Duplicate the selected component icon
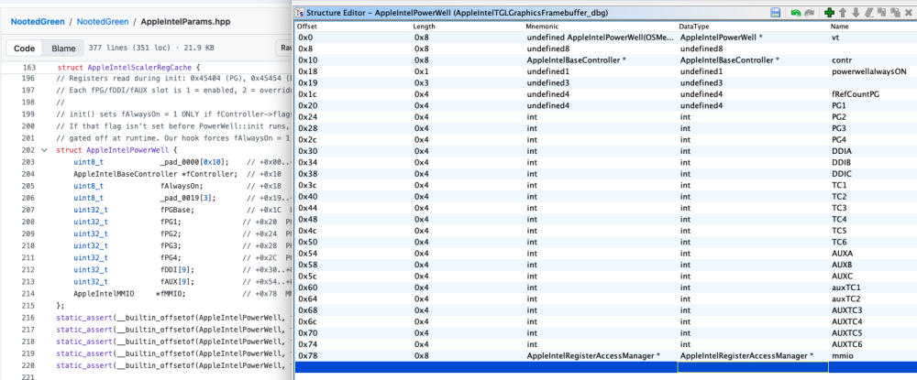 pos(881,12)
